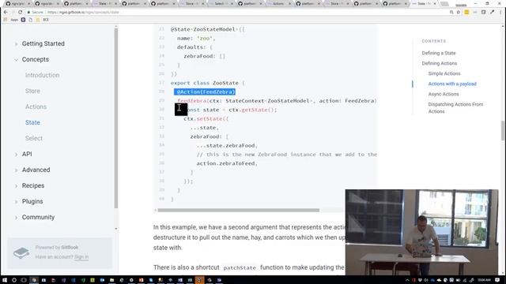
Task: Click the code block horizontal scrollbar
Action: 239,211
